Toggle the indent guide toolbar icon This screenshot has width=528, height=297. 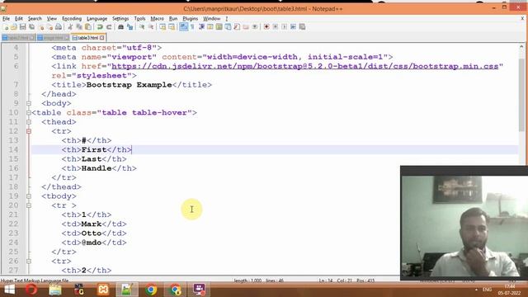(x=201, y=27)
